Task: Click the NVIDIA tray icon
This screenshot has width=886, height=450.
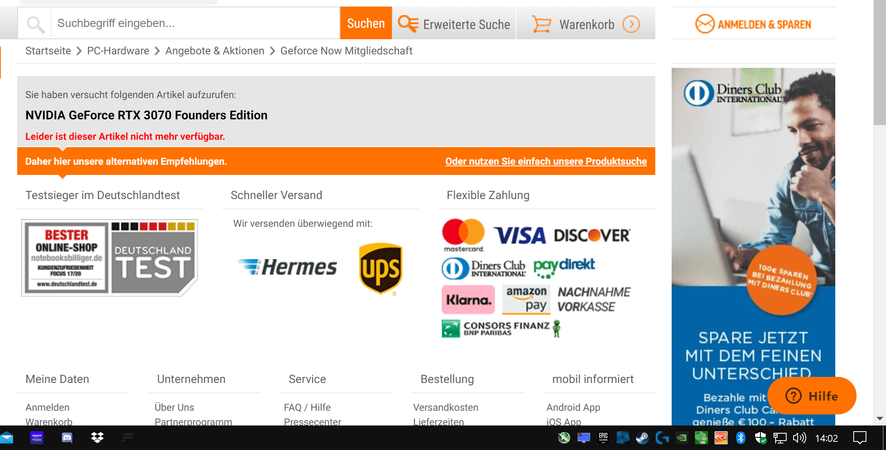Action: click(x=682, y=438)
